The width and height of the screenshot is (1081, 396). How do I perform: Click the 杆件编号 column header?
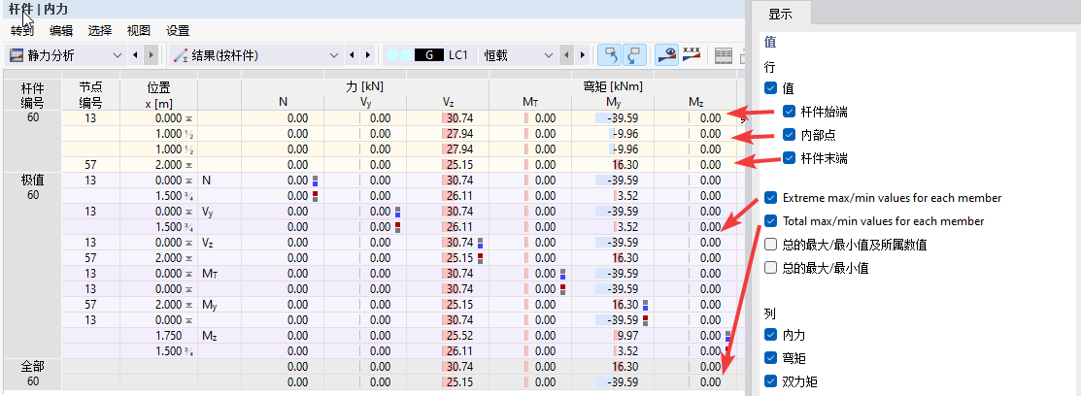32,95
